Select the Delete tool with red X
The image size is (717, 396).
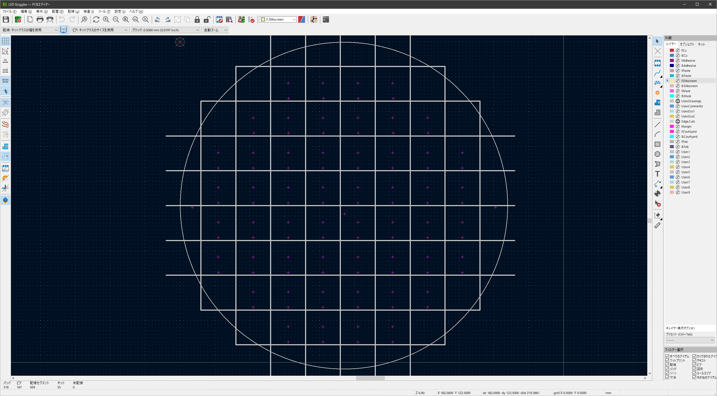[657, 204]
